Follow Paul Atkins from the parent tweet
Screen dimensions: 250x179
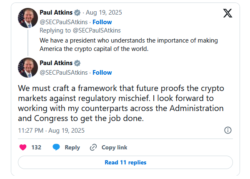102,23
